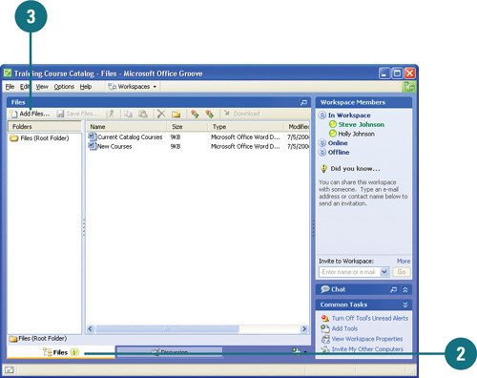Click the Chat panel header
The height and width of the screenshot is (378, 477).
[x=363, y=289]
